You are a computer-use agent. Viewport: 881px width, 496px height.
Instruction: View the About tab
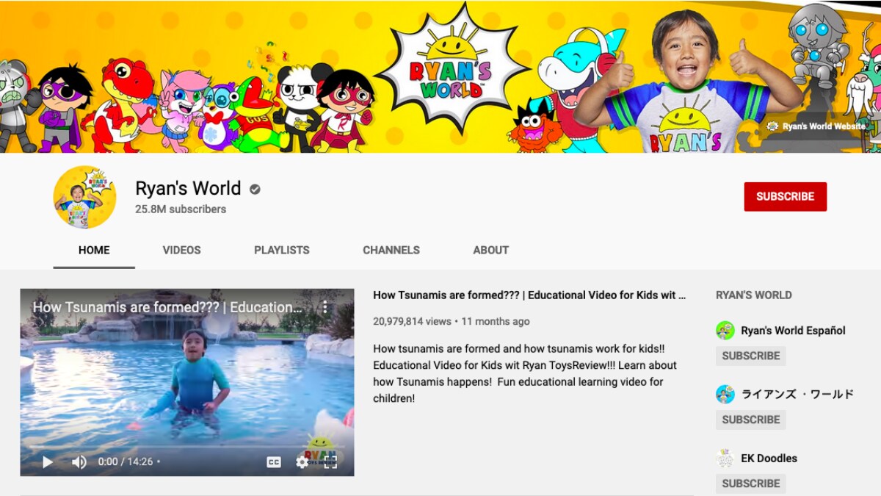pos(490,250)
